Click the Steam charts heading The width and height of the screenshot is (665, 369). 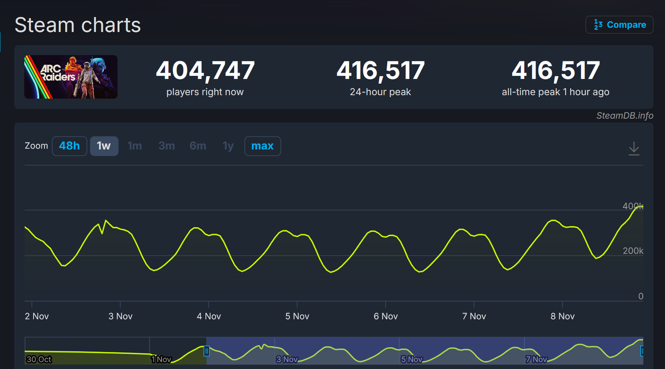78,25
